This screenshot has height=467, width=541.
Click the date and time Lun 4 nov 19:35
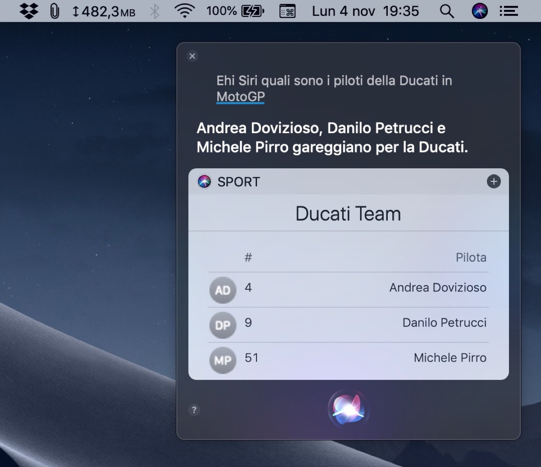point(366,11)
